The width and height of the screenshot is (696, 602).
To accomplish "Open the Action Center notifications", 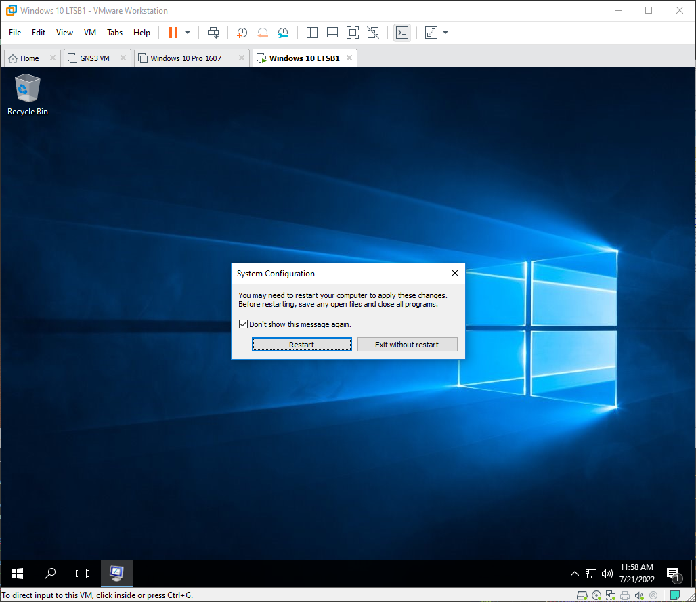I will 674,574.
